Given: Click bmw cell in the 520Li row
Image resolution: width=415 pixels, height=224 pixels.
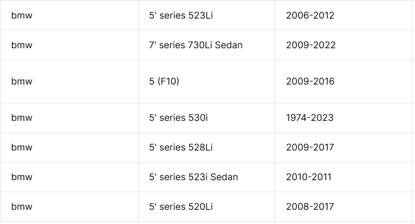Looking at the screenshot, I should (69, 207).
